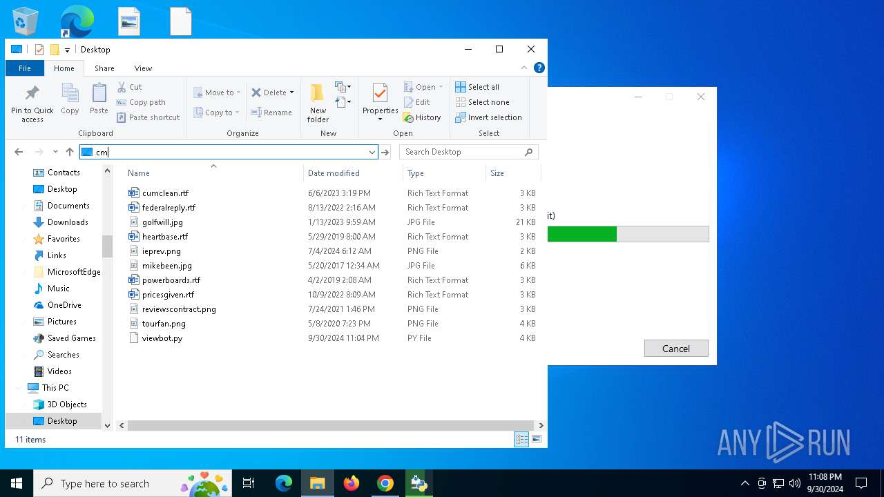This screenshot has width=884, height=497.
Task: Switch to the View tab
Action: pyautogui.click(x=143, y=68)
